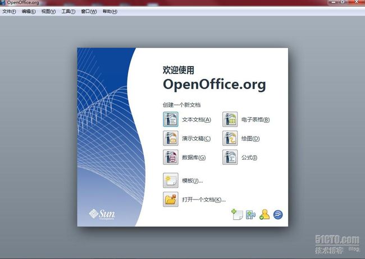The width and height of the screenshot is (365, 259).
Task: Click the Templates (模板) icon
Action: pyautogui.click(x=171, y=181)
